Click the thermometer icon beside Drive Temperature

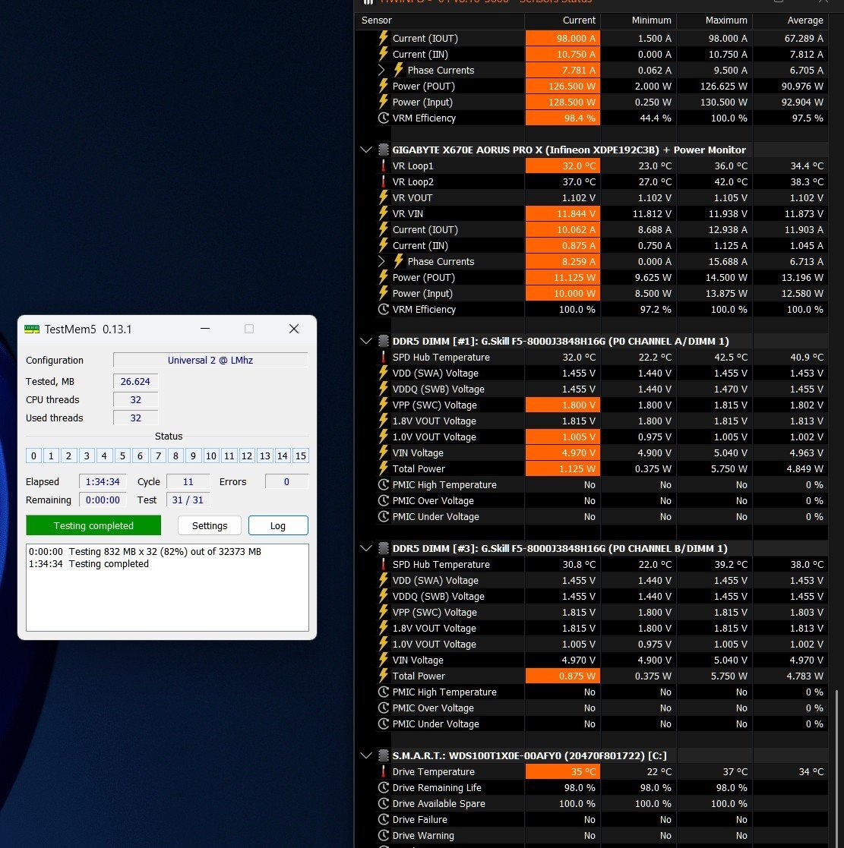click(x=384, y=772)
